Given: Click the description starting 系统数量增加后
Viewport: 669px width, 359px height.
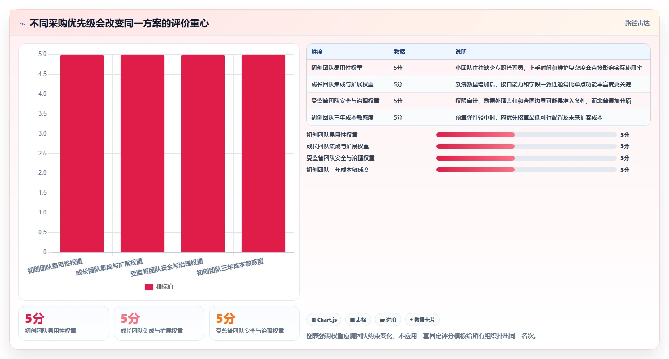Looking at the screenshot, I should tap(543, 85).
